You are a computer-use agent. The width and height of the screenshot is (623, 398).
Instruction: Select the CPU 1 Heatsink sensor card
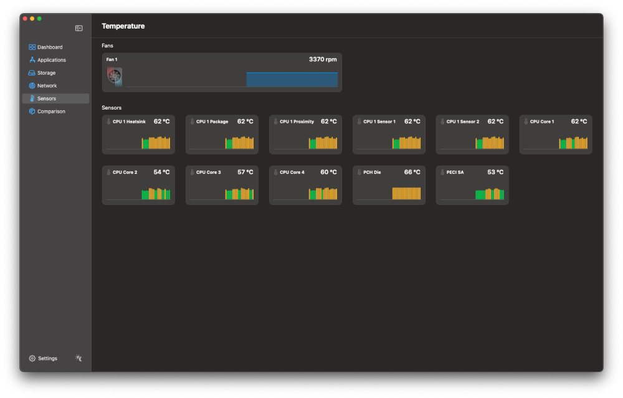click(x=138, y=135)
